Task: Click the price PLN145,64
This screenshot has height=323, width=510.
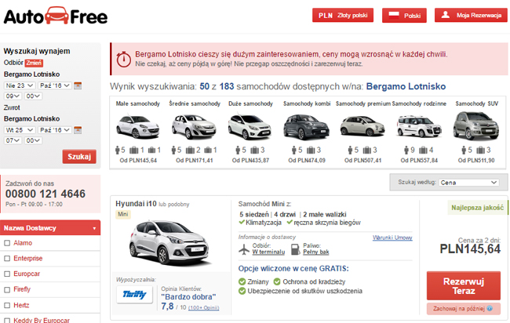Action: point(470,249)
